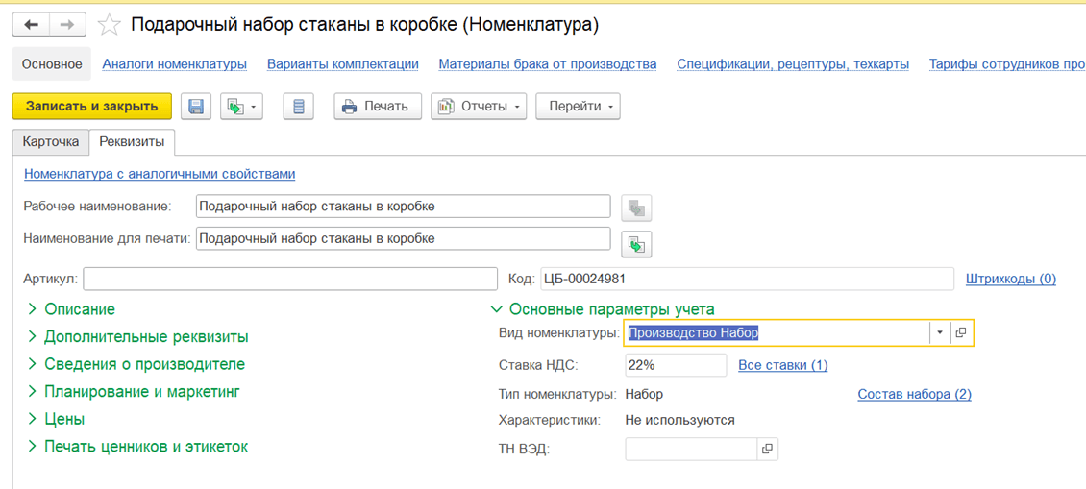Open the Штрихкоды (0) link
The width and height of the screenshot is (1086, 489).
tap(1010, 279)
